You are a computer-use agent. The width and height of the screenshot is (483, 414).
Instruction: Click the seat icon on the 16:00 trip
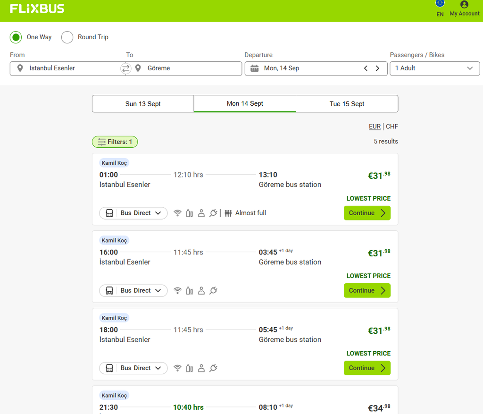[x=201, y=290]
